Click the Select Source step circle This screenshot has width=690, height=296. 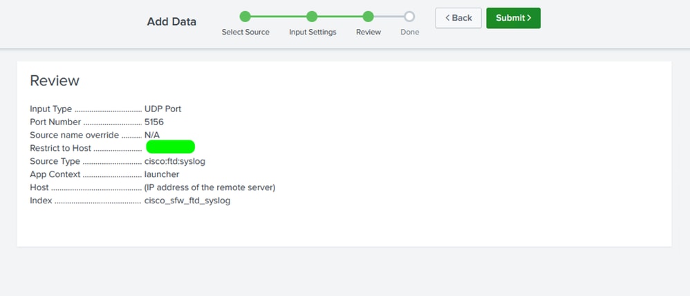[x=245, y=17]
